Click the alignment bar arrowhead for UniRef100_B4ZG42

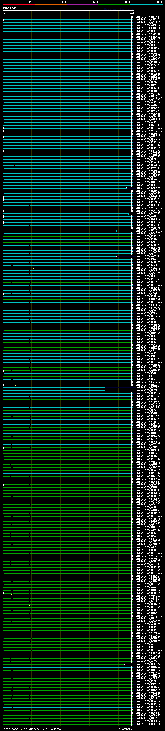click(x=129, y=214)
